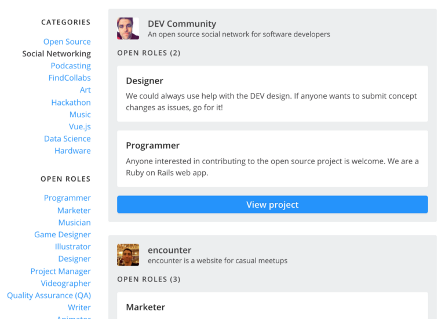Open the Data Science category

(67, 139)
